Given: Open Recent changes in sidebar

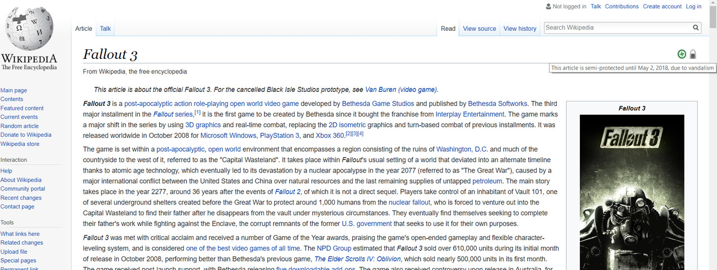Looking at the screenshot, I should (21, 198).
